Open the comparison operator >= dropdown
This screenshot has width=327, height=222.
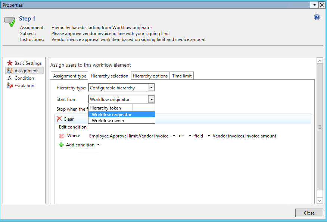[x=190, y=136]
